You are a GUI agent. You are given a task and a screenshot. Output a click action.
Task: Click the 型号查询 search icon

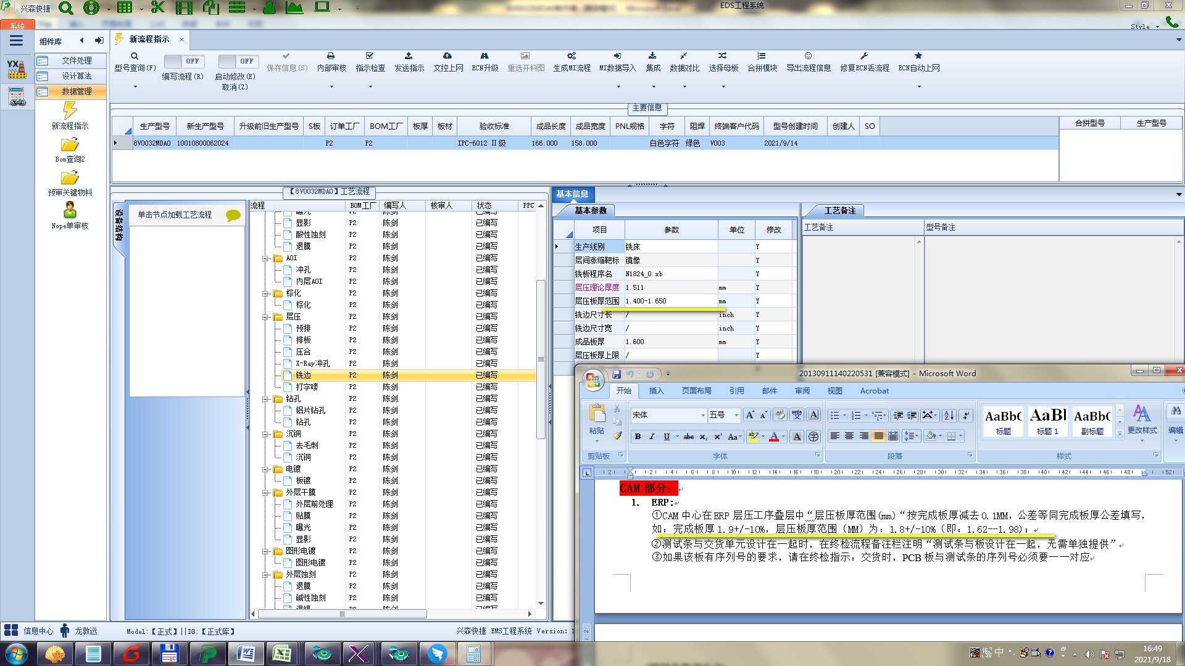click(x=134, y=56)
